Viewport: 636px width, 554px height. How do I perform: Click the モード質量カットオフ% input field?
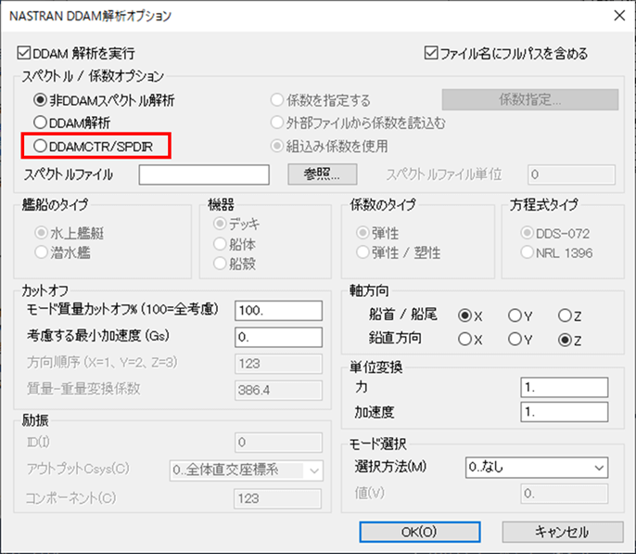[x=279, y=311]
